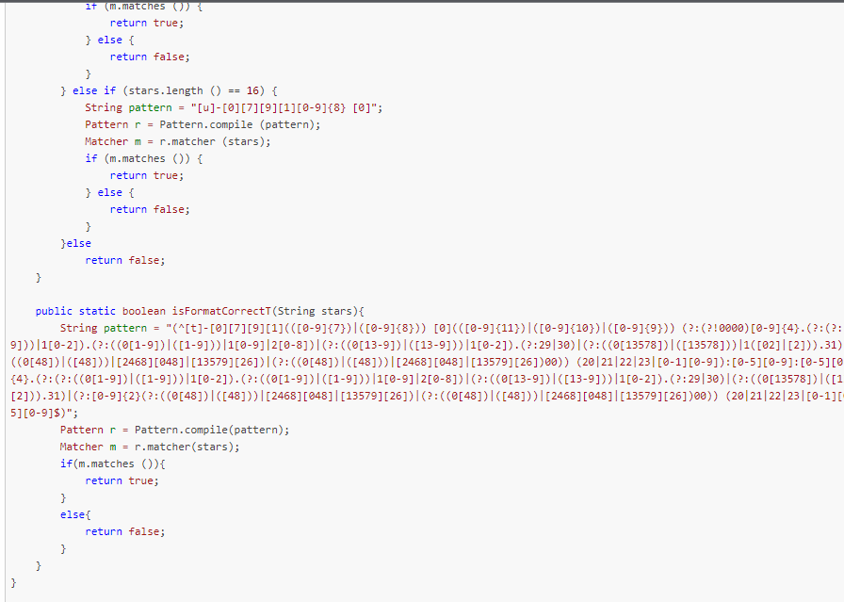Click 'if(m.matches ()){' near the bottom

point(112,464)
